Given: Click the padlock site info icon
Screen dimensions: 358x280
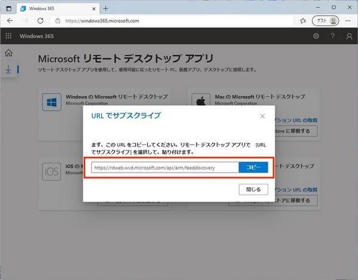Looking at the screenshot, I should (x=58, y=21).
